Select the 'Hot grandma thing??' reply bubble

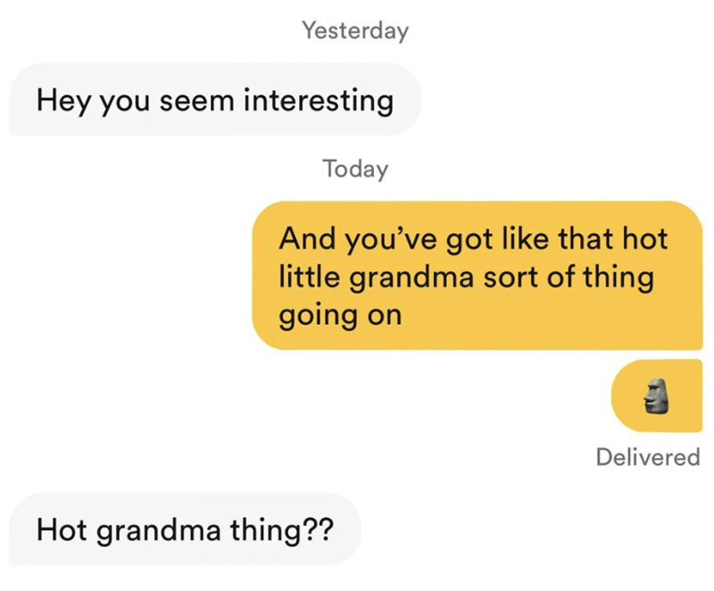(185, 529)
